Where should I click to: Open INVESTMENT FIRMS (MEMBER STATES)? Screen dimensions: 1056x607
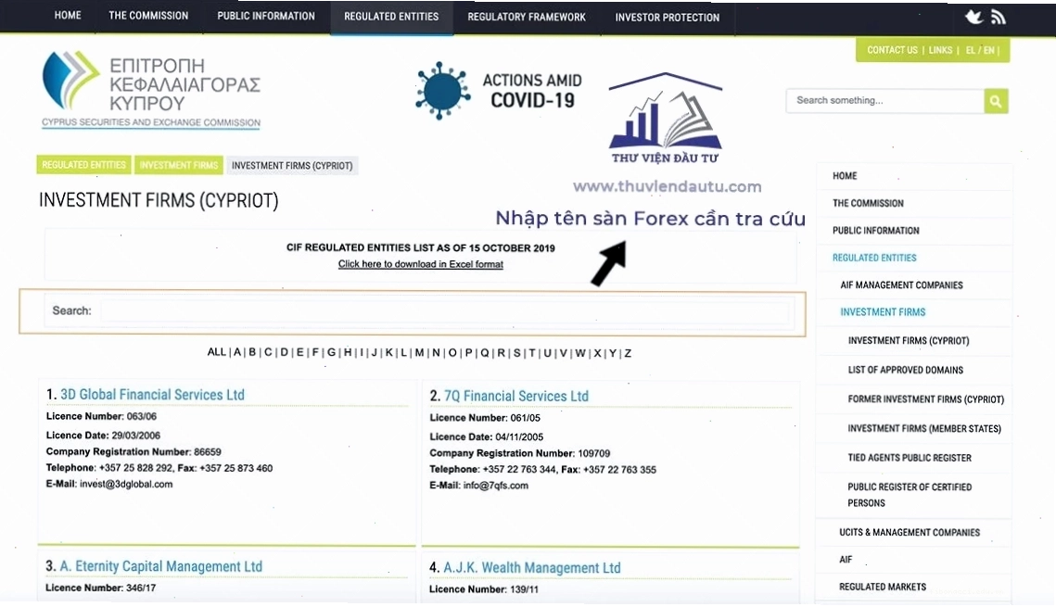tap(924, 429)
